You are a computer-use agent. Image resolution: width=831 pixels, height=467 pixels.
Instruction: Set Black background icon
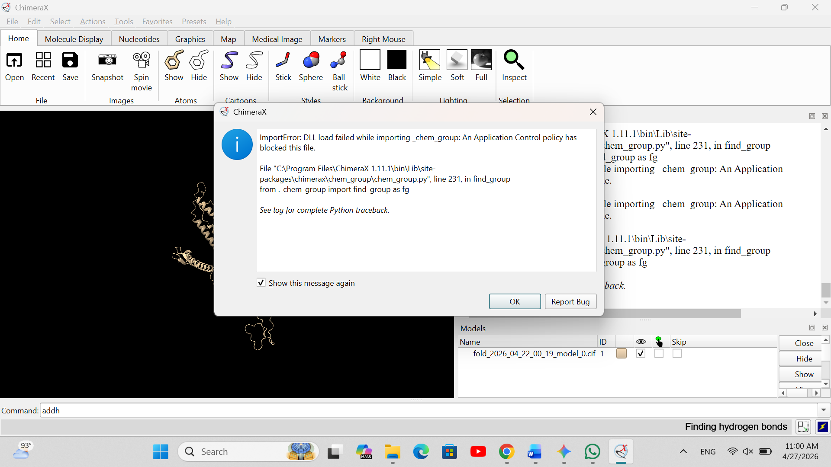point(396,61)
